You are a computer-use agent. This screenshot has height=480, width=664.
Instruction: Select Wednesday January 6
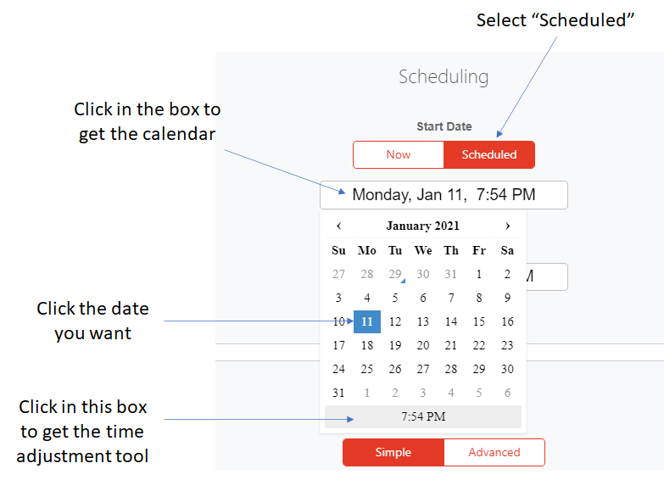[x=423, y=298]
